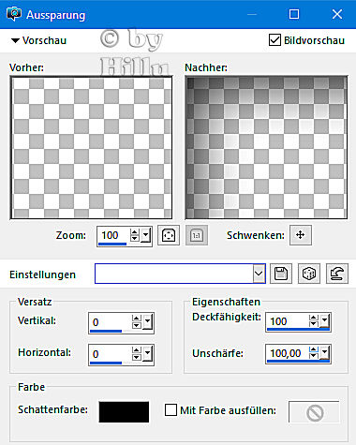Open the Deckfähigkeit slider dropdown arrow
The height and width of the screenshot is (445, 356).
tap(325, 320)
